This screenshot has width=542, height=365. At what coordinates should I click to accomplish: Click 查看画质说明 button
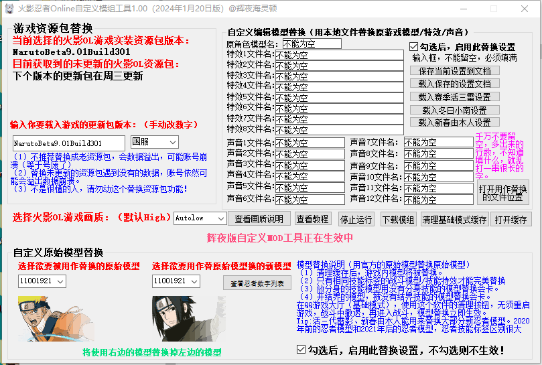click(x=259, y=219)
